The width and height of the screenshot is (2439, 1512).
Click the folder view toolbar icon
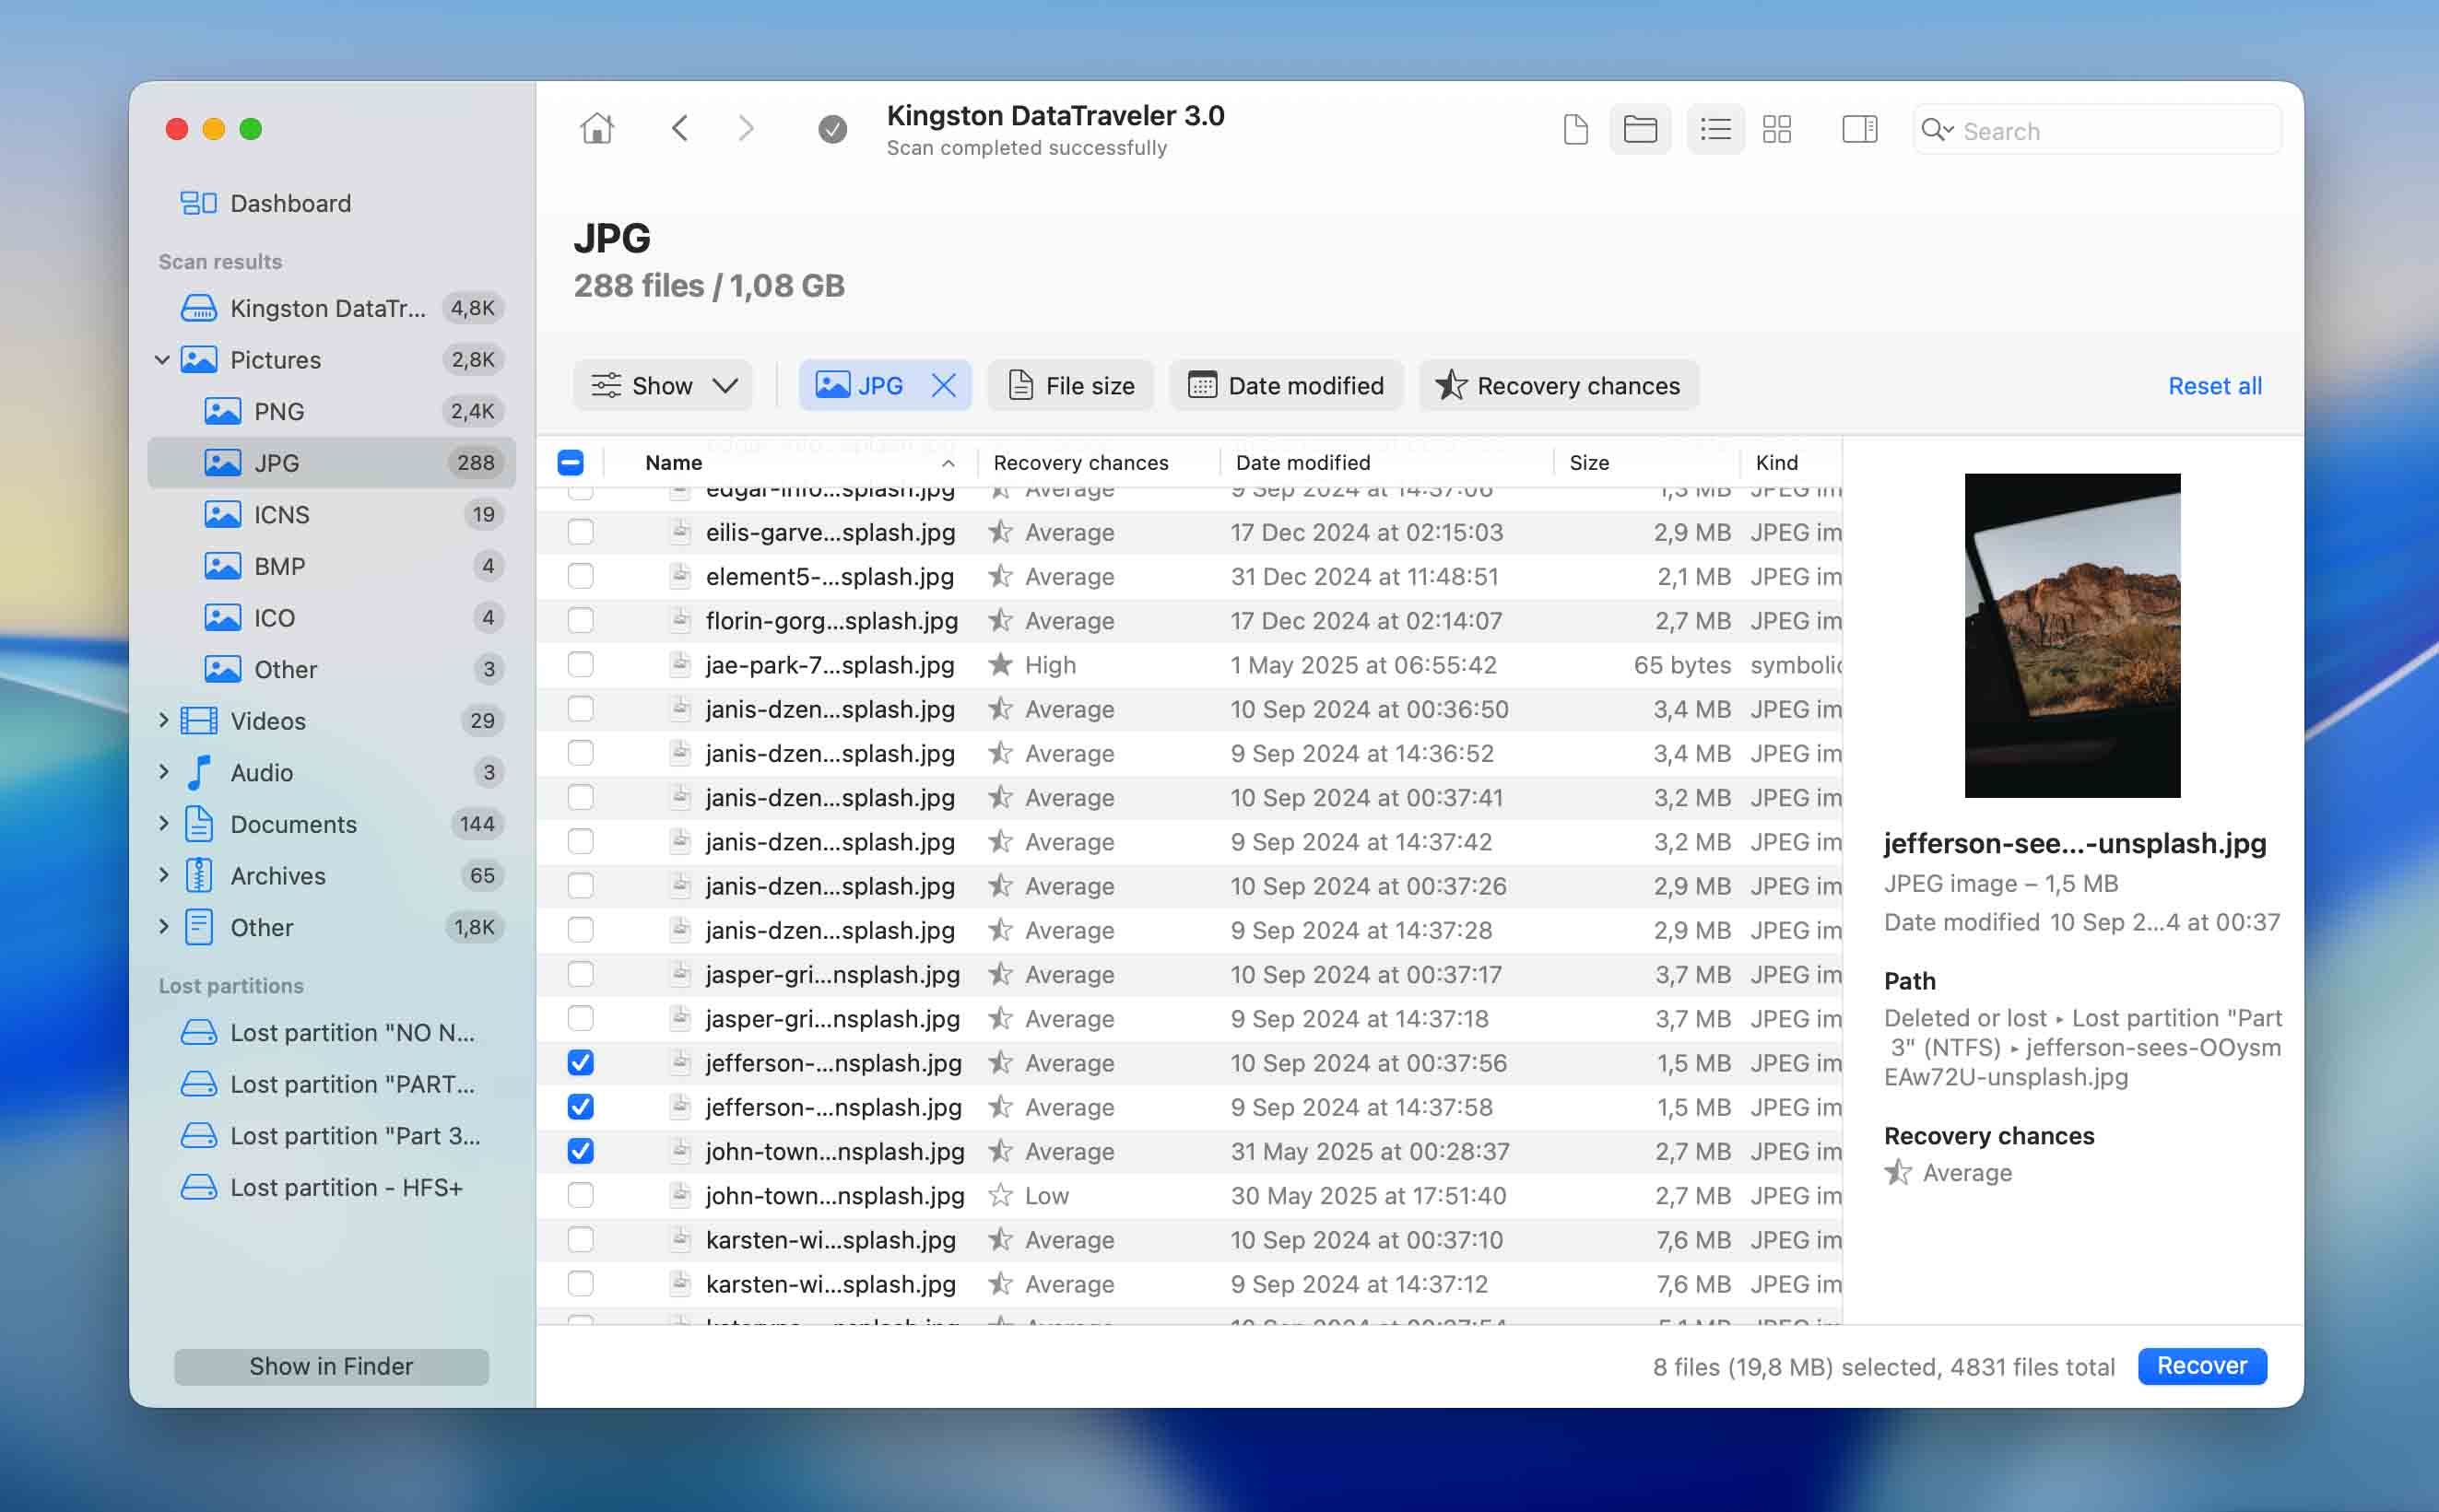(x=1640, y=129)
